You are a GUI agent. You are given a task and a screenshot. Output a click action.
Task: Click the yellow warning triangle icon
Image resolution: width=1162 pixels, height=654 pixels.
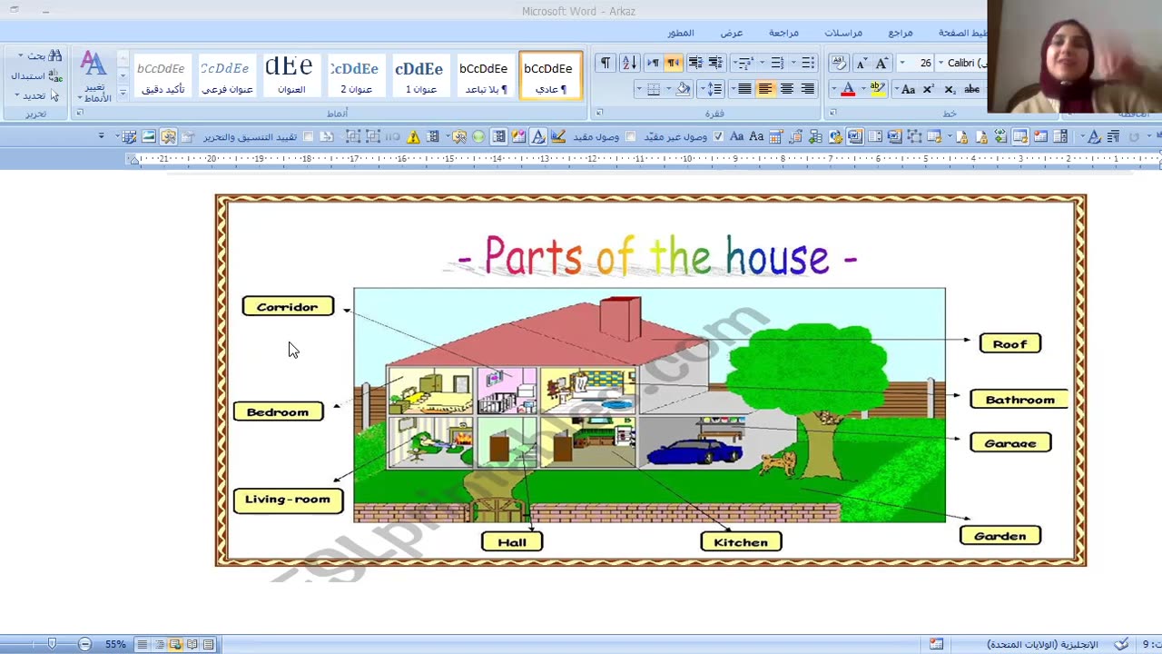[x=413, y=136]
